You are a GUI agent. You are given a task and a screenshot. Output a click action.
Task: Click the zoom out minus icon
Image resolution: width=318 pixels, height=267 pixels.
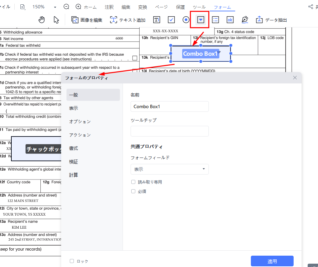[66, 7]
